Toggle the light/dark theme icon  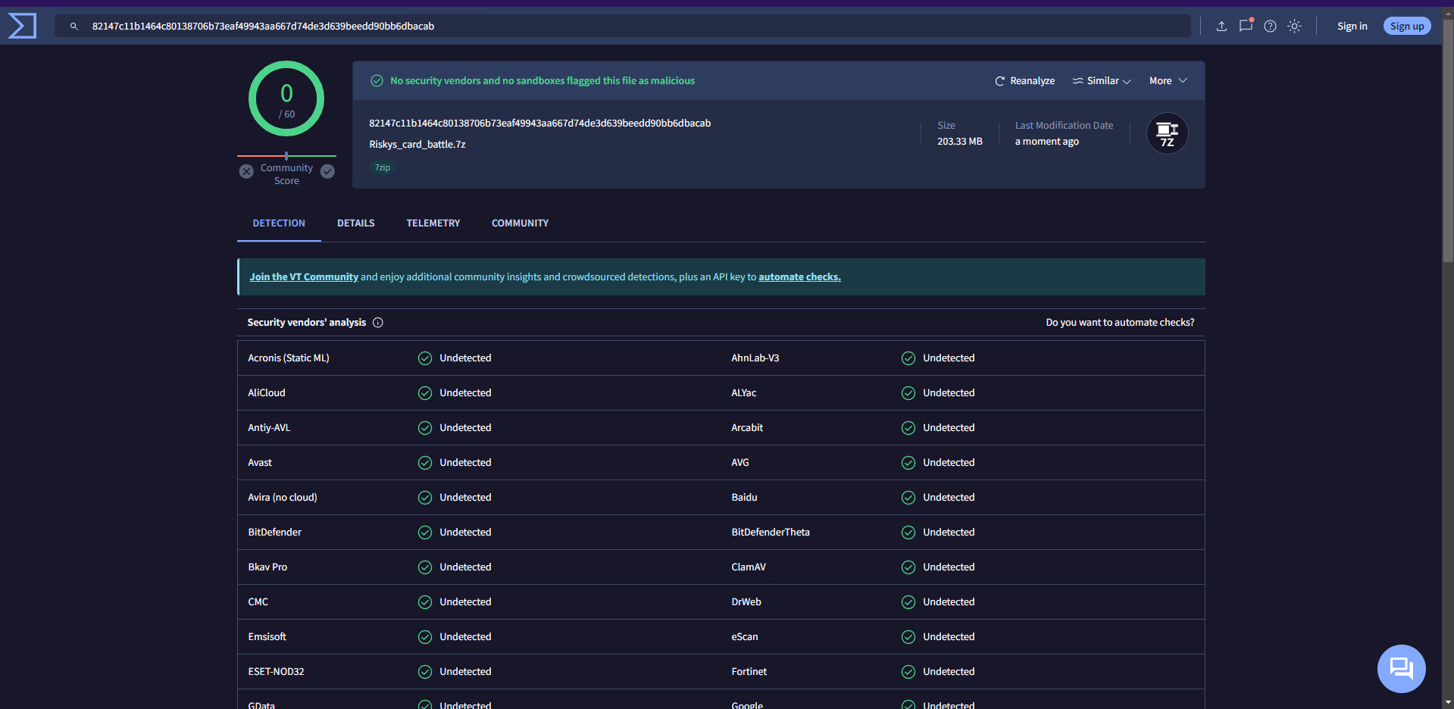[x=1295, y=27]
